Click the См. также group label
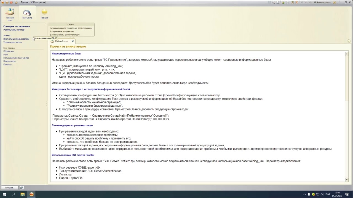 pos(9,48)
